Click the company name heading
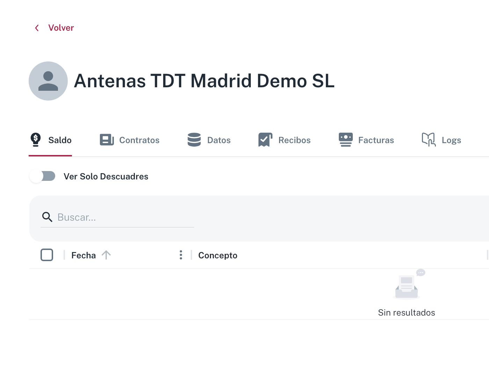This screenshot has height=391, width=489. 204,81
